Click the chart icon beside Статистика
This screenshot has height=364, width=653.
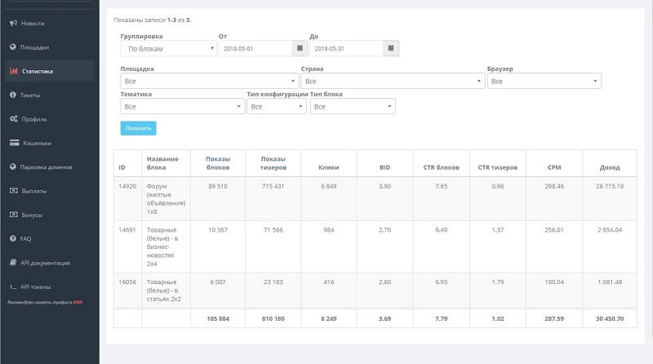pyautogui.click(x=13, y=71)
